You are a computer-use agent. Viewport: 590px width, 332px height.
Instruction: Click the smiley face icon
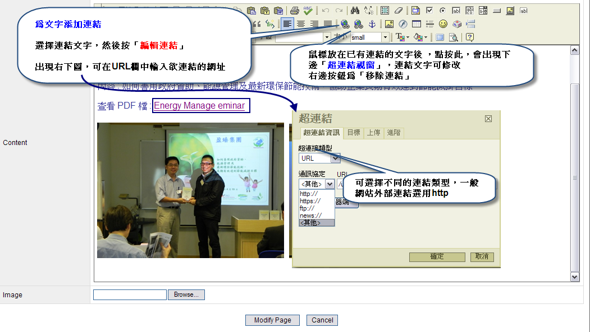(x=443, y=24)
